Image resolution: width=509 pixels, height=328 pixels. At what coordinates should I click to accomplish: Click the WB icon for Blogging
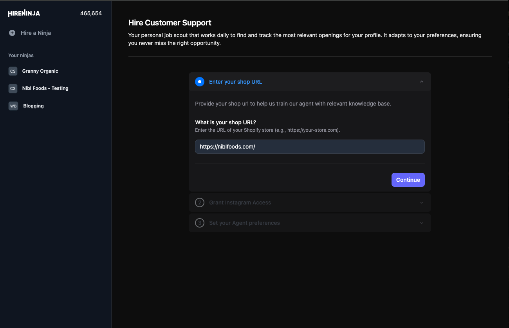[13, 106]
